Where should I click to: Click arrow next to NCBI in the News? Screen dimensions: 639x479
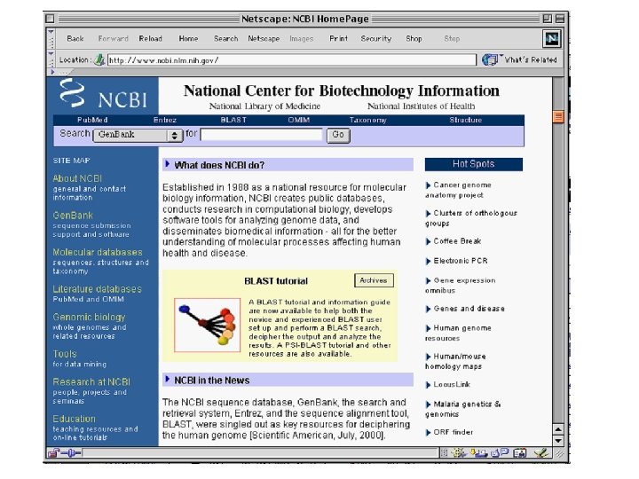(x=167, y=380)
